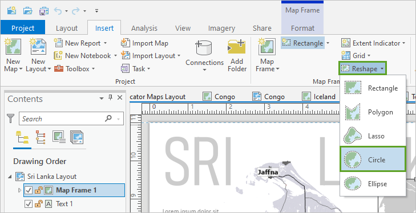
Task: Select List By Map Frame icon
Action: [59, 137]
